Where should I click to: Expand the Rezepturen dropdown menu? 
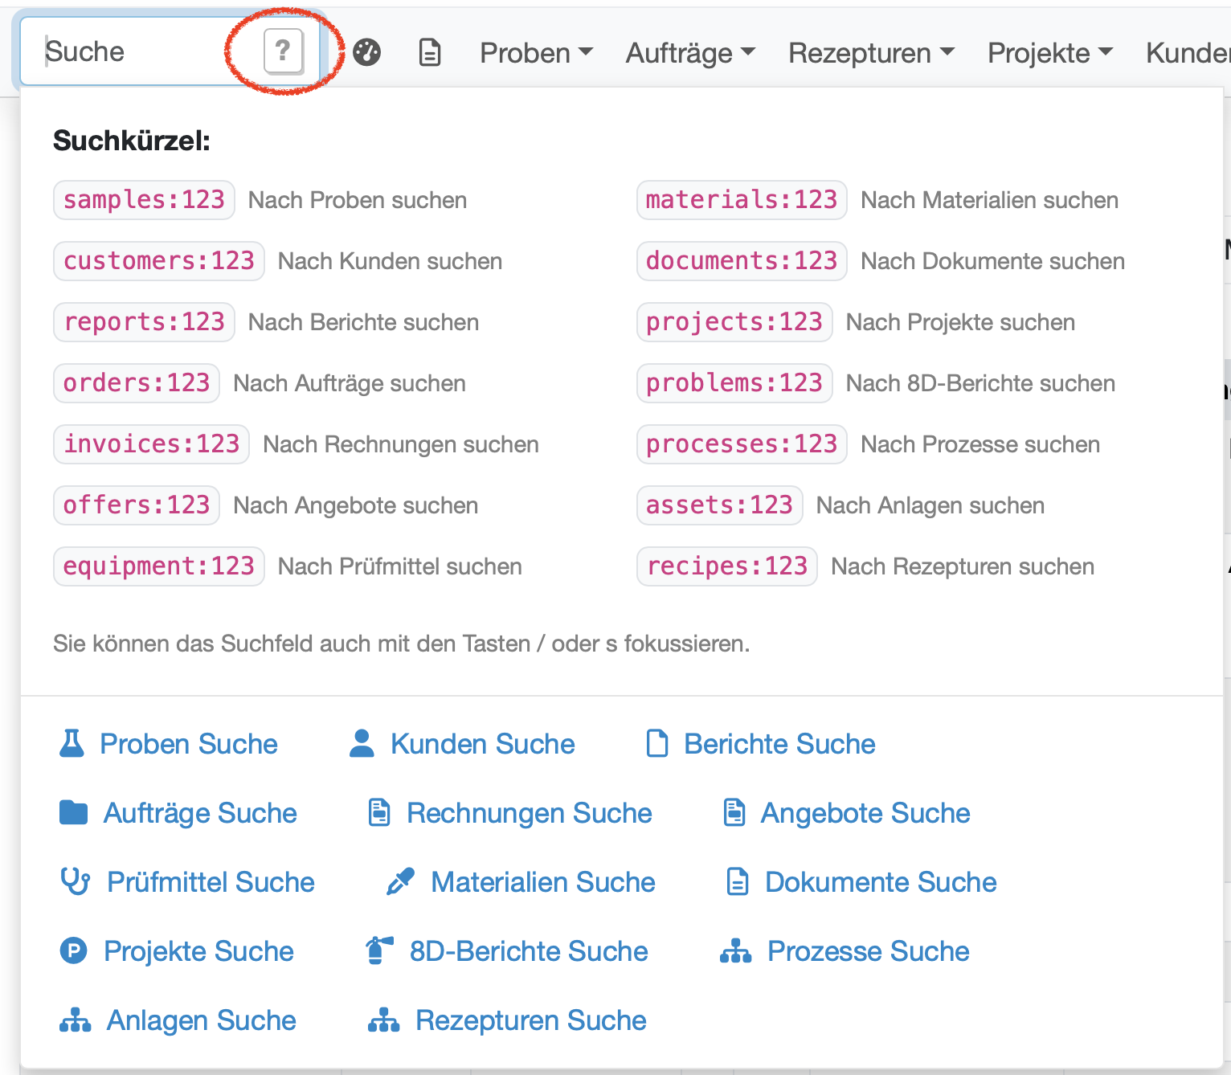coord(871,53)
